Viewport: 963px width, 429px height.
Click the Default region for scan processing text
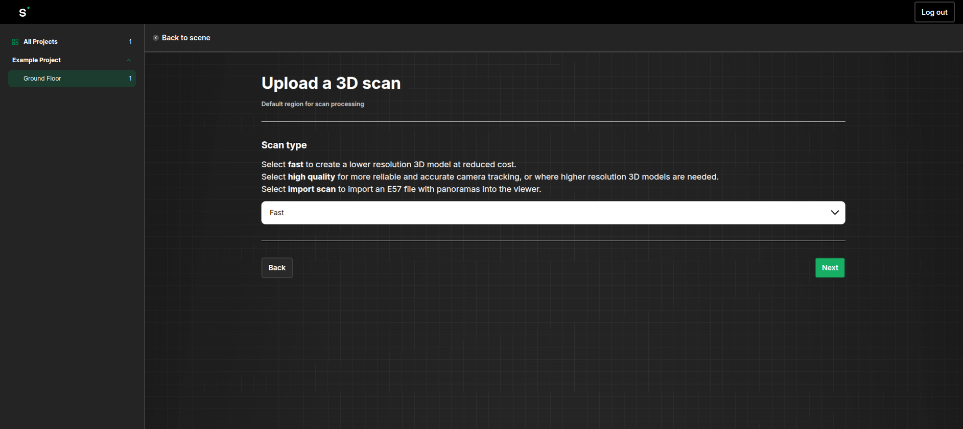click(x=313, y=104)
